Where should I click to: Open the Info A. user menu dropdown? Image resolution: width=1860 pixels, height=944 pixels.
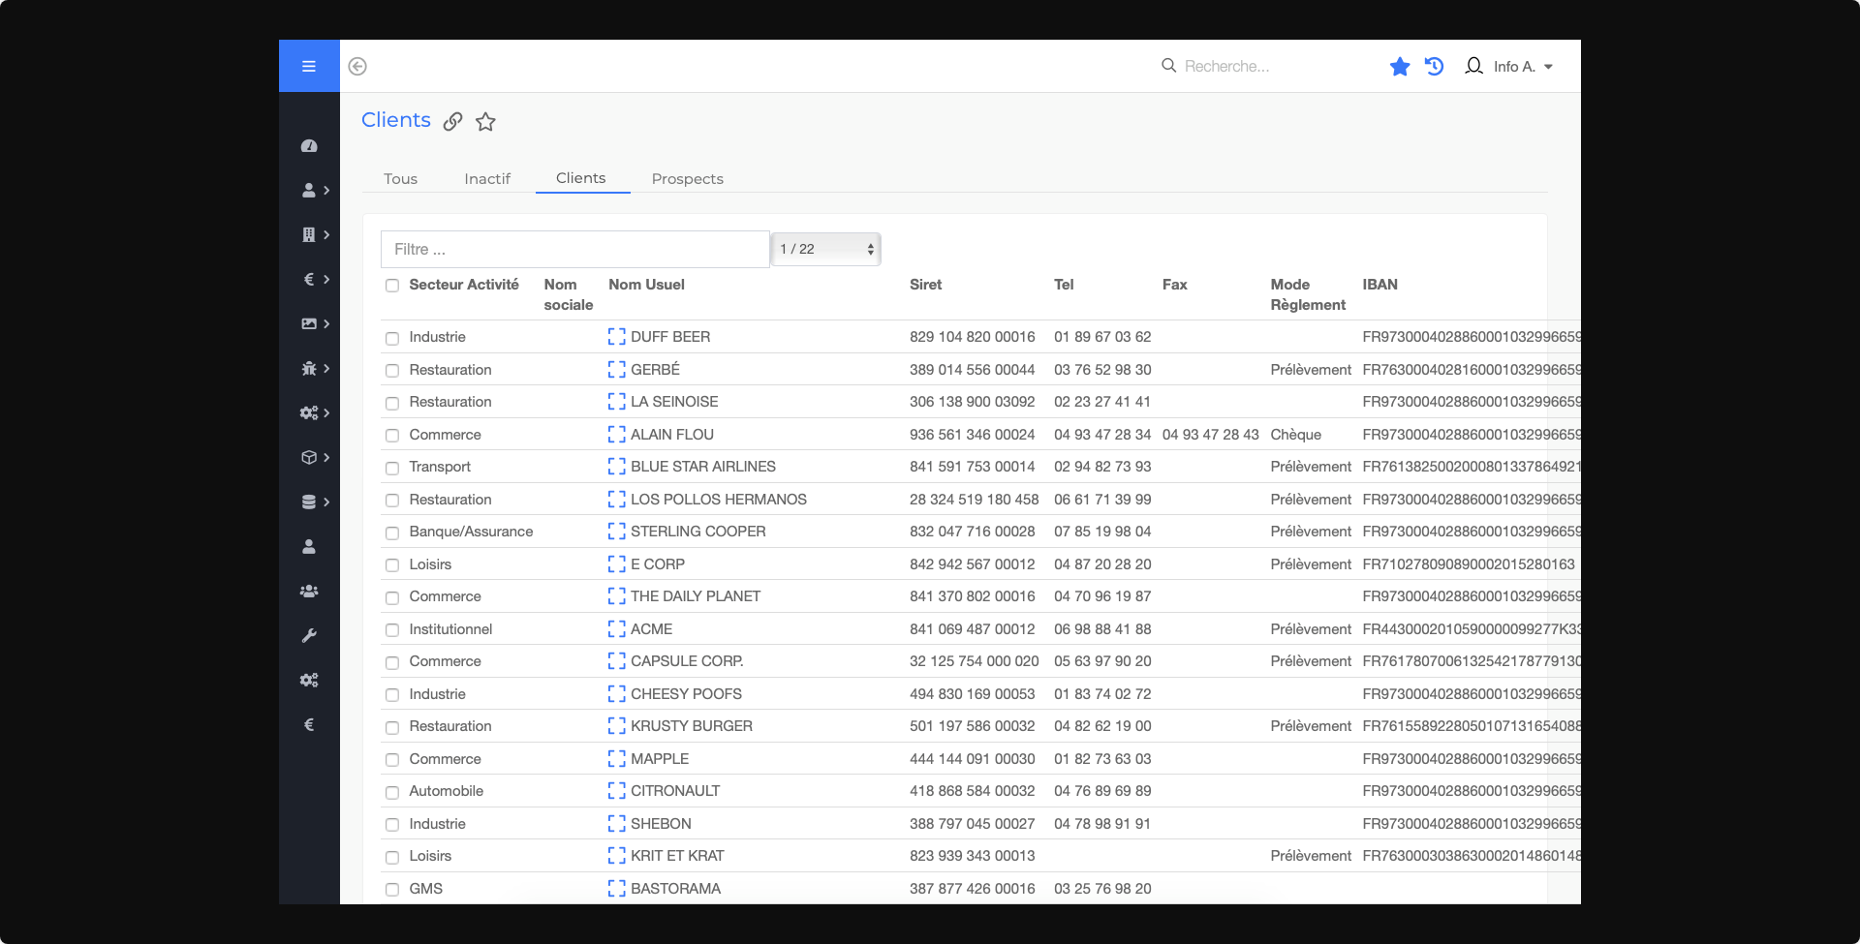[x=1512, y=67]
